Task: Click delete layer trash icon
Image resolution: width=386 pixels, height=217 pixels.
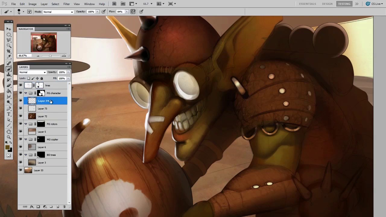Action: [x=64, y=206]
